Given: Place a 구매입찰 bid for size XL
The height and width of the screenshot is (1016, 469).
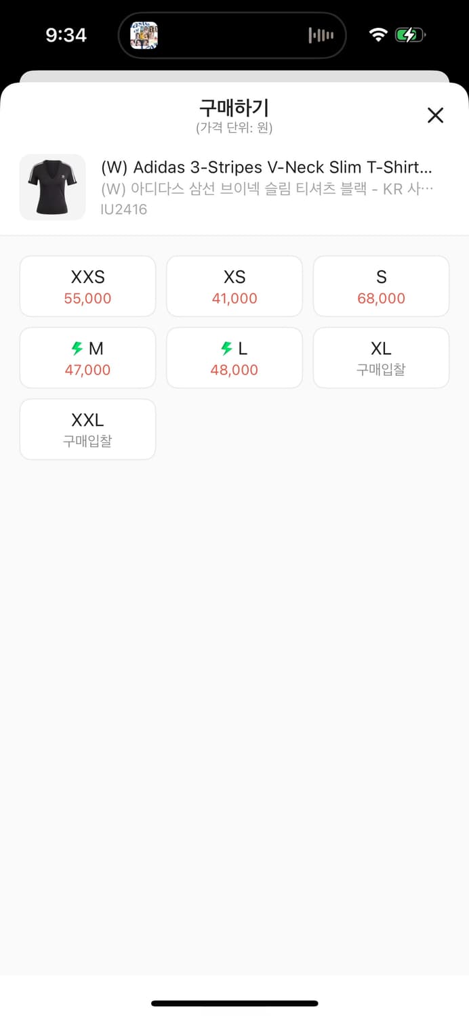Looking at the screenshot, I should coord(381,358).
